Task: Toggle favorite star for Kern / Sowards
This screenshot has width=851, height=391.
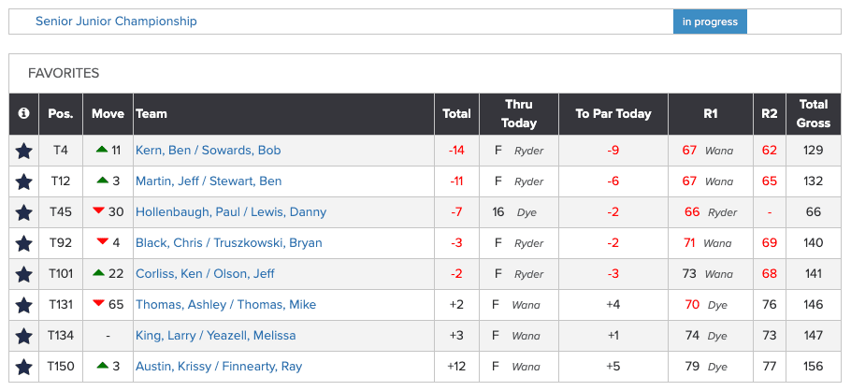Action: (x=23, y=151)
